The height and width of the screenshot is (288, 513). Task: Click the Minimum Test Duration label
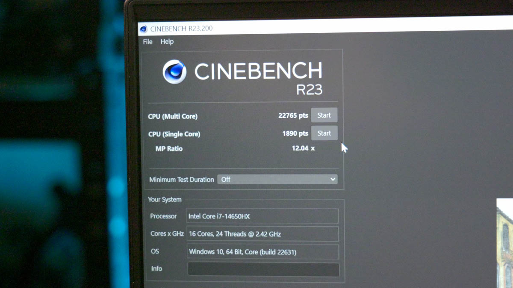(181, 180)
